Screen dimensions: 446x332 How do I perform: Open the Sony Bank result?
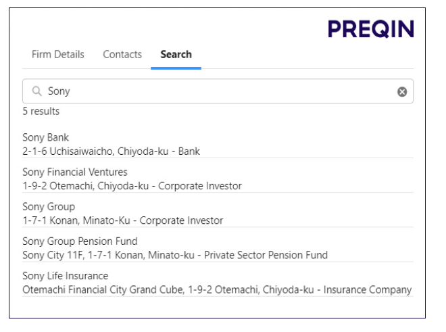tap(46, 138)
